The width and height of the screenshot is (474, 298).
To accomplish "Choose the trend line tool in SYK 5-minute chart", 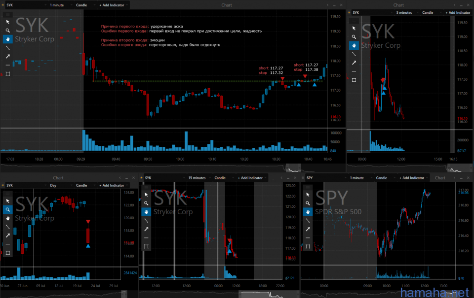I will click(354, 54).
